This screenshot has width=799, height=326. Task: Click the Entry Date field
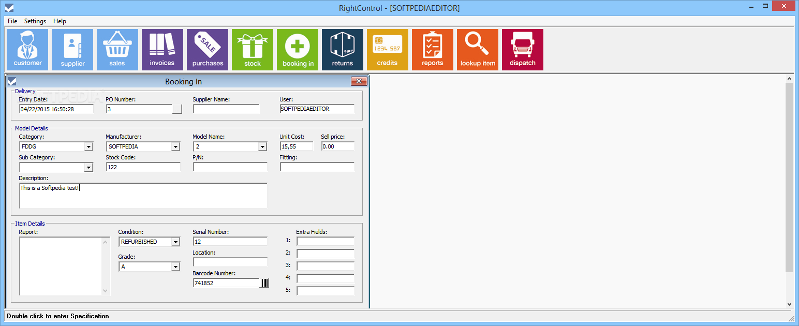tap(56, 109)
